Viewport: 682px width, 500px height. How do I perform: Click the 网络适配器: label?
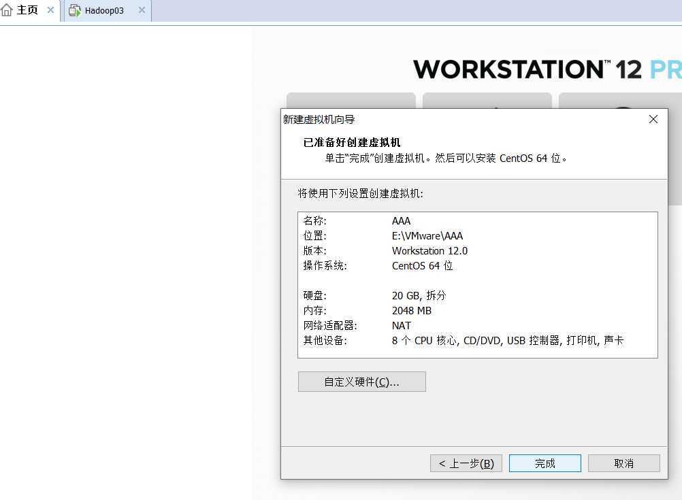(x=329, y=326)
